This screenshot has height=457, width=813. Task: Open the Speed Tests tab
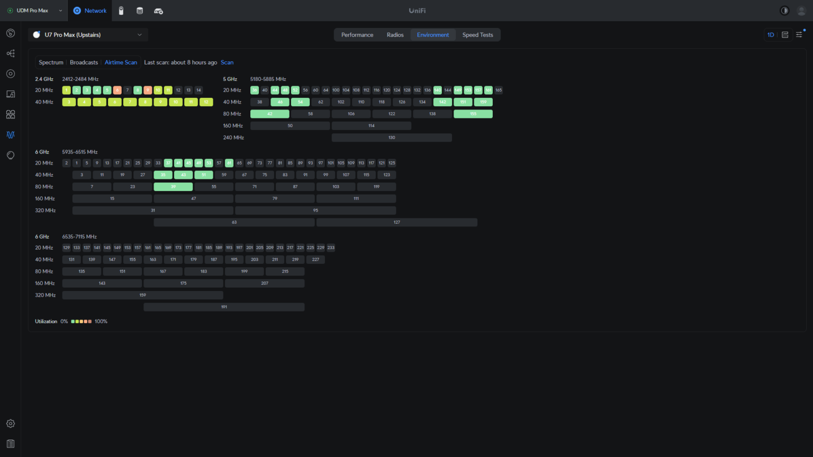pos(477,35)
